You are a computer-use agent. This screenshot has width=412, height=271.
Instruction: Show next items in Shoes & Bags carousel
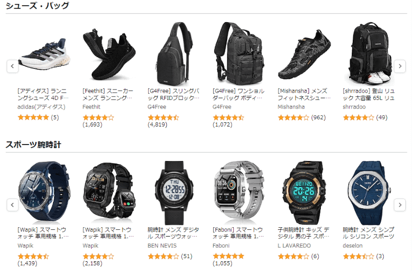coord(400,66)
